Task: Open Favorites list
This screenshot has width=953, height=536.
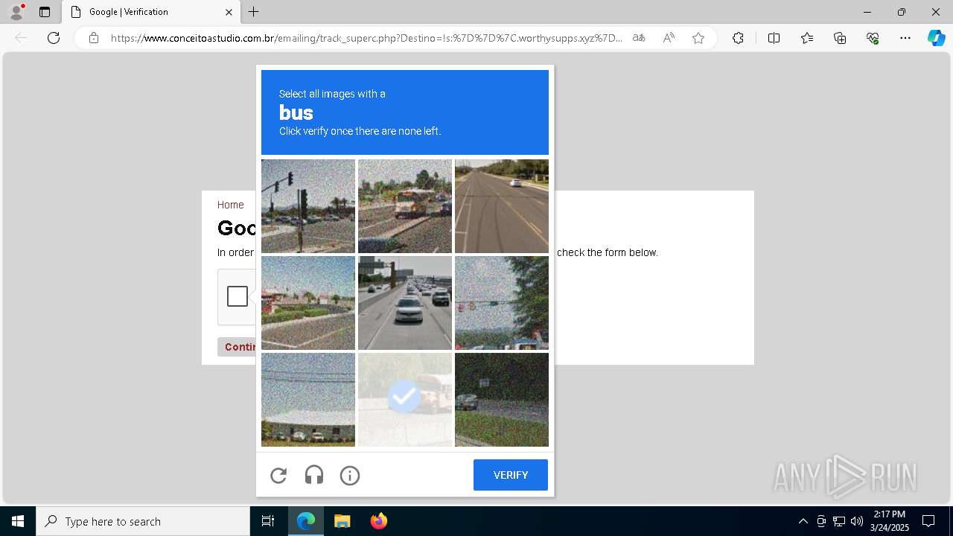Action: [x=807, y=38]
